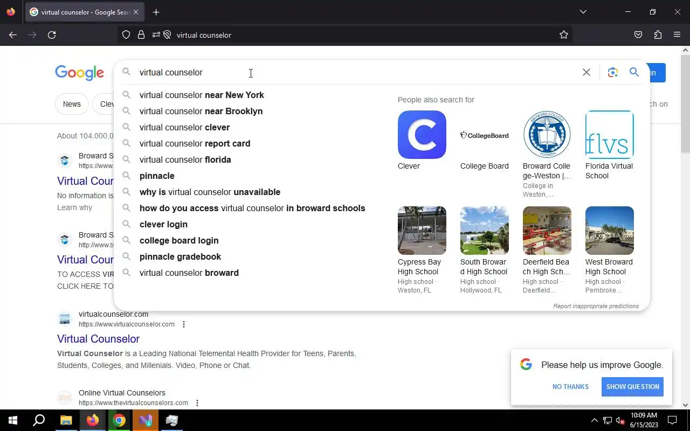
Task: Open the Firefox application hamburger menu
Action: tap(677, 35)
